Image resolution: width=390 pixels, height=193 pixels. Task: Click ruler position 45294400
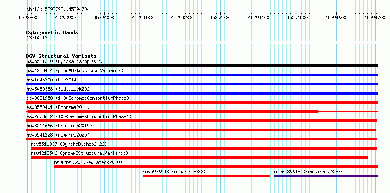(x=259, y=18)
